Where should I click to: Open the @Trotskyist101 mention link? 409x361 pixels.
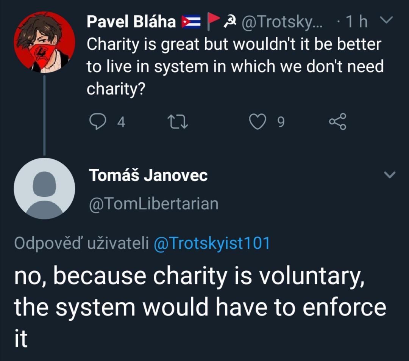pyautogui.click(x=211, y=243)
